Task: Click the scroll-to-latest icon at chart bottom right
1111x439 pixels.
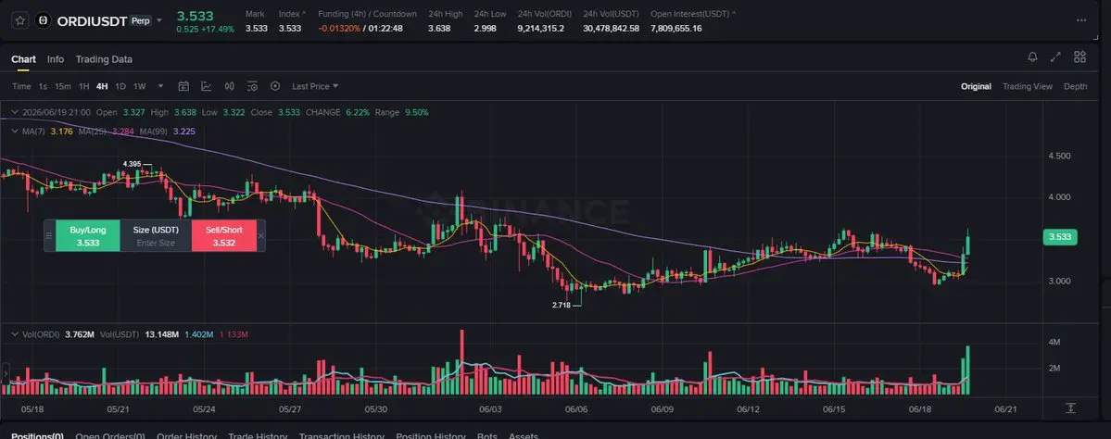Action: coord(1070,408)
